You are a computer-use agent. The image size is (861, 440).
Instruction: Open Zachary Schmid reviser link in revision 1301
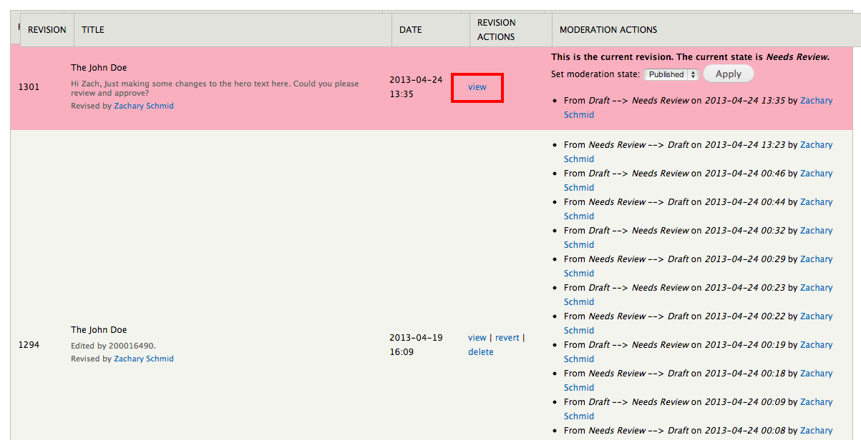144,106
